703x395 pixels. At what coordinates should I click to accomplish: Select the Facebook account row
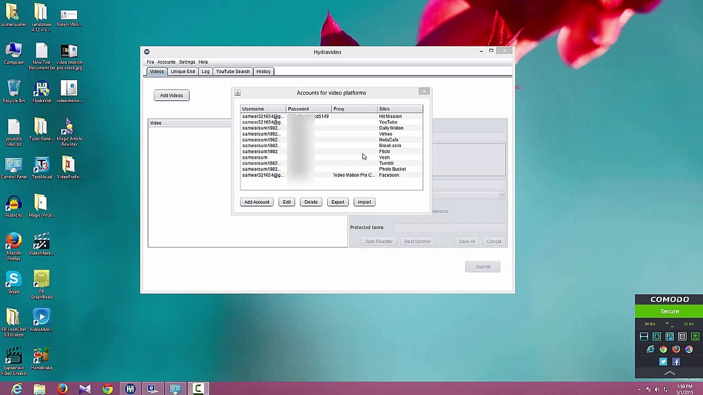[332, 175]
